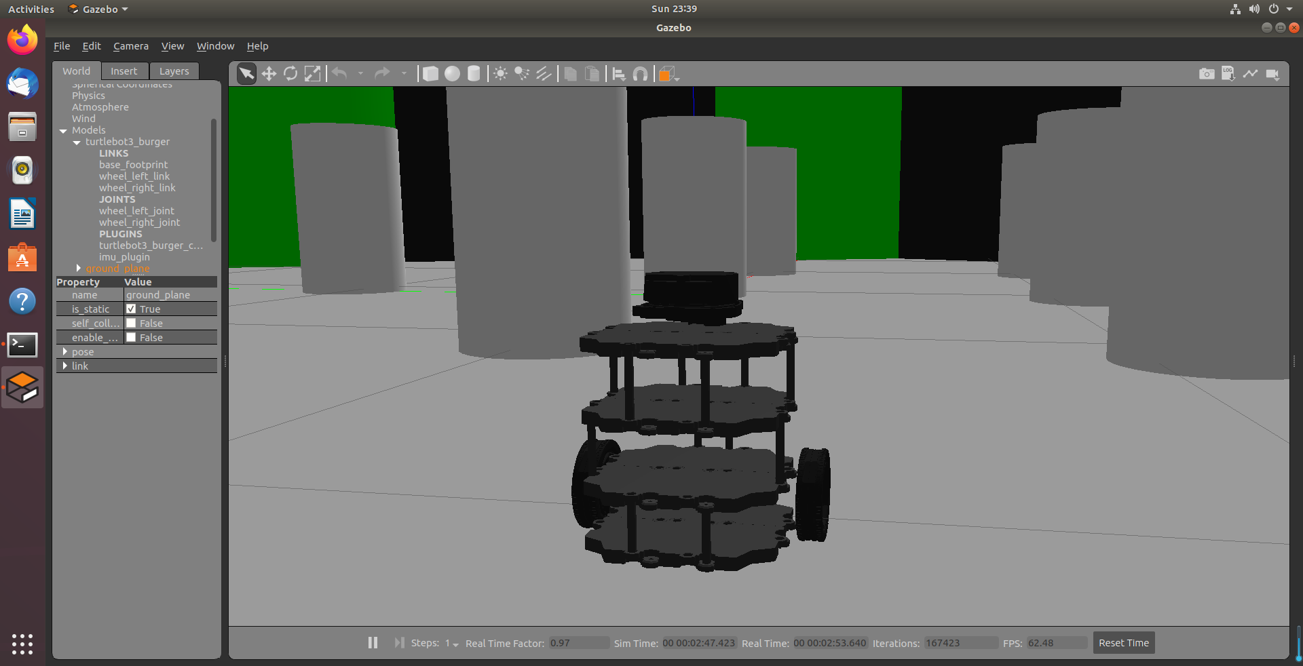The width and height of the screenshot is (1303, 666).
Task: Expand the pose property section
Action: coord(66,351)
